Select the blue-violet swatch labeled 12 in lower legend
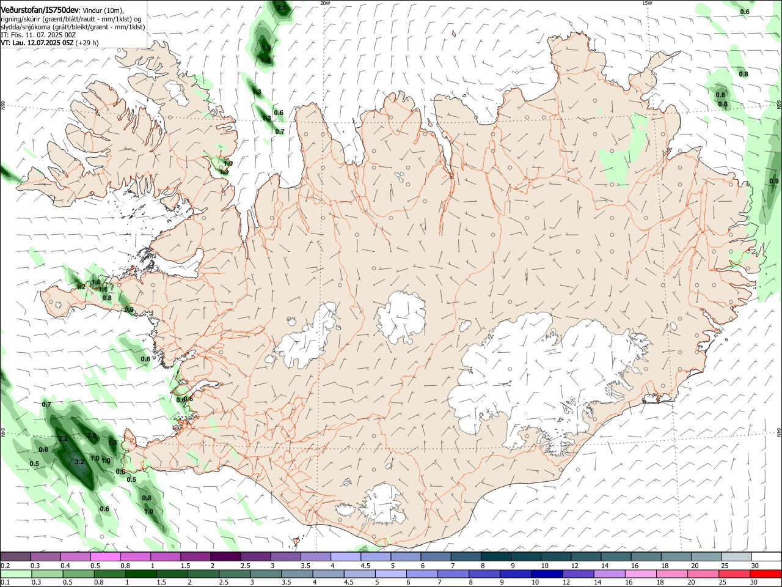 (x=579, y=574)
